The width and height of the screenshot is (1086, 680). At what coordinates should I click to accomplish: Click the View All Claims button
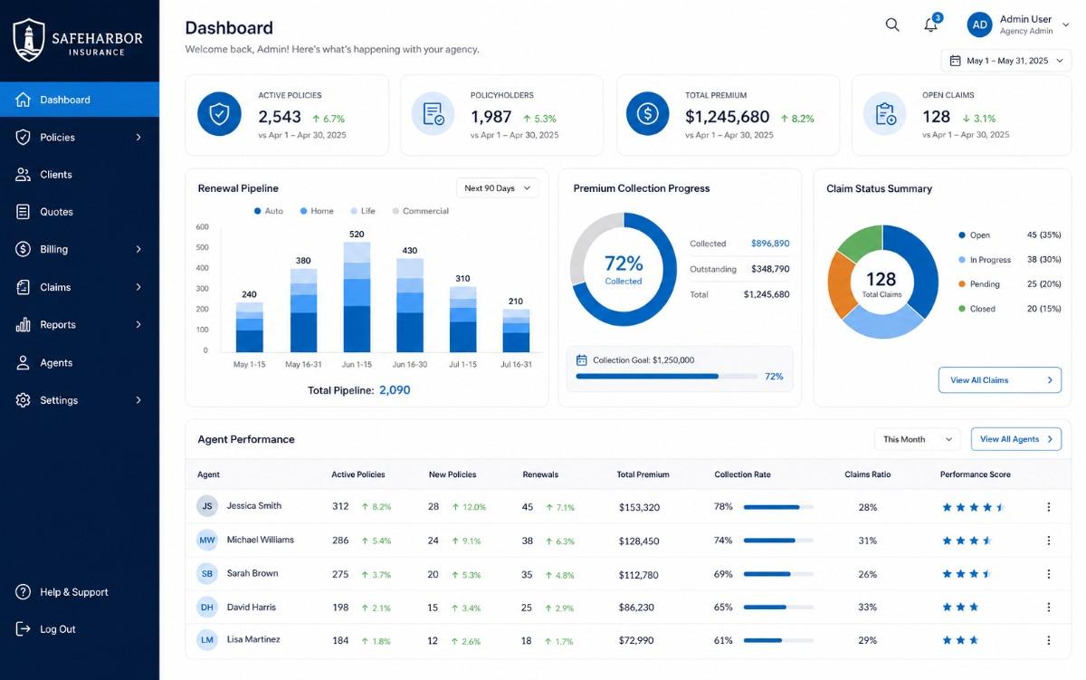(1000, 380)
